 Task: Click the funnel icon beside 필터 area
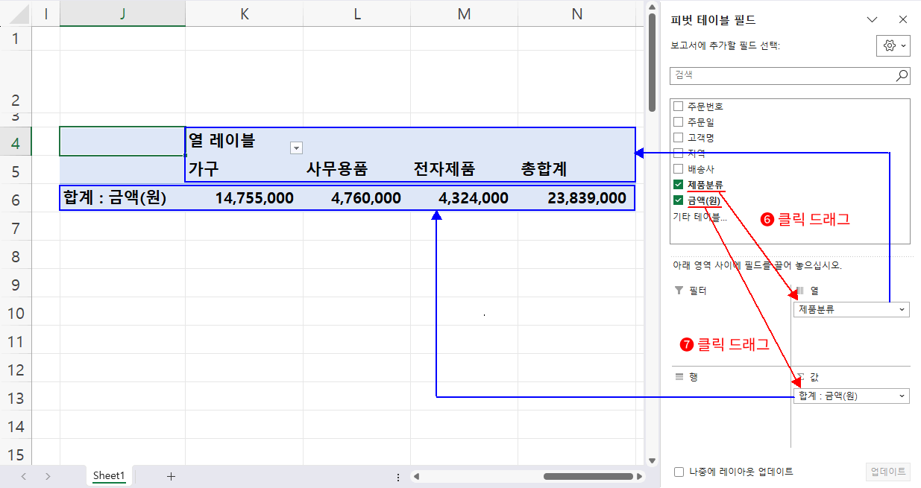point(678,291)
